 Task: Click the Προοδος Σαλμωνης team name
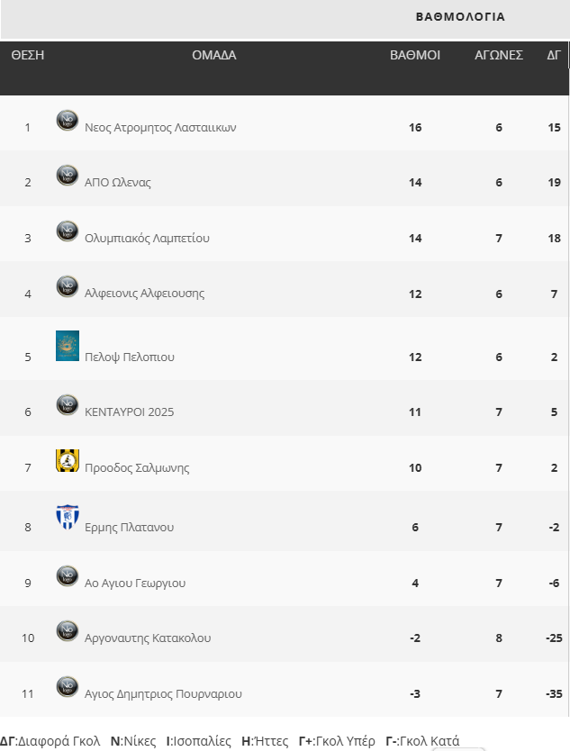pyautogui.click(x=137, y=468)
